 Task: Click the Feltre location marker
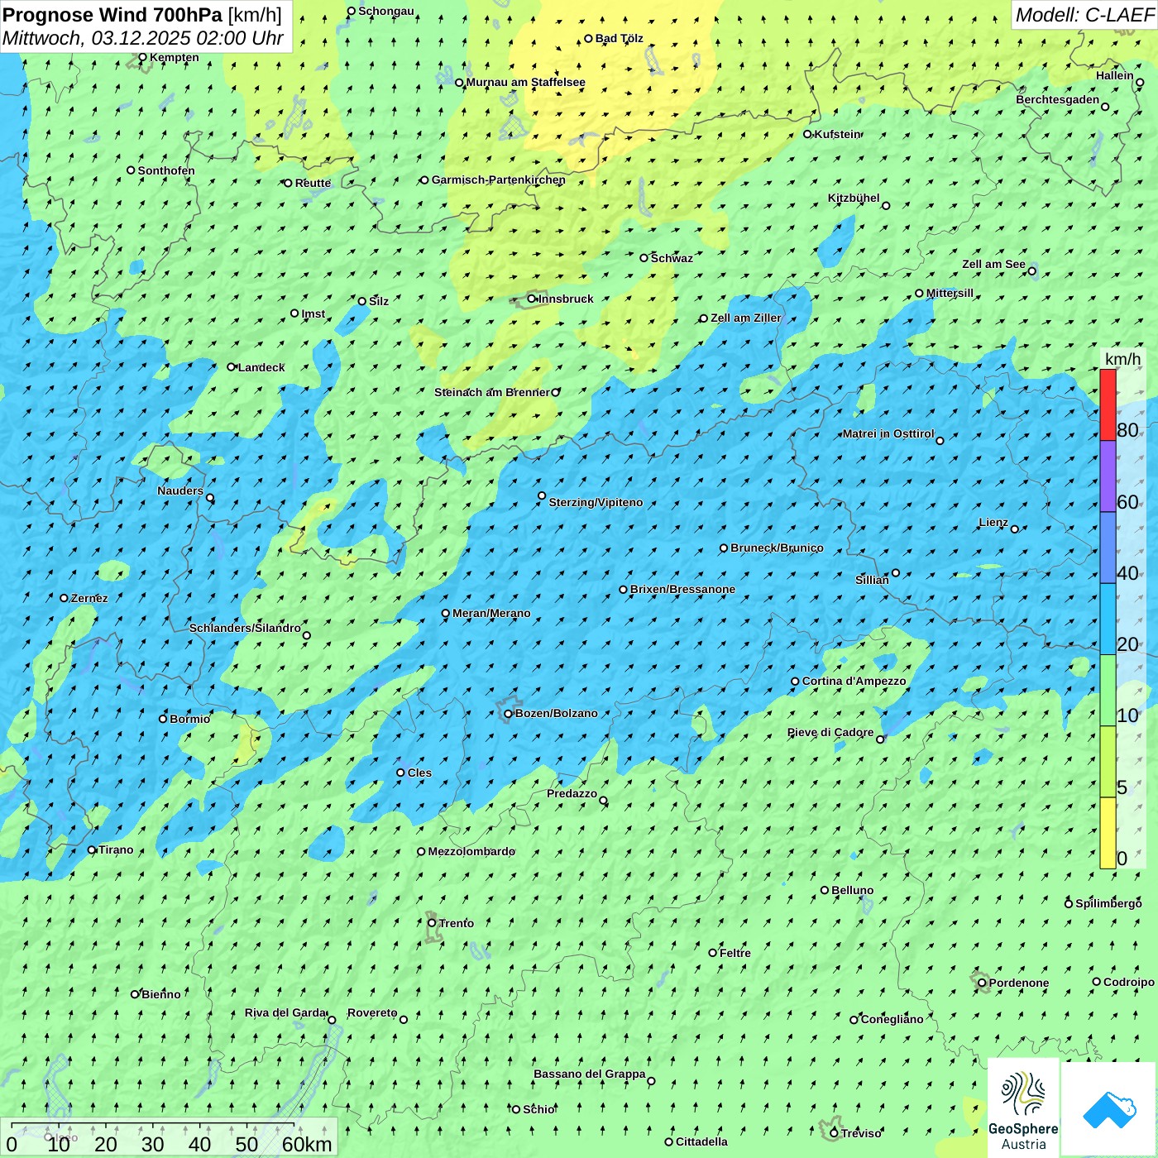(713, 953)
